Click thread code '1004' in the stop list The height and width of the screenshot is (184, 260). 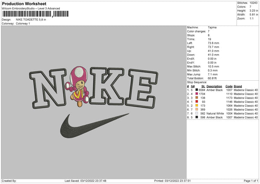229,114
